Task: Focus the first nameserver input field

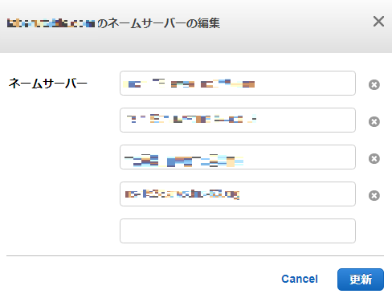Action: tap(238, 84)
